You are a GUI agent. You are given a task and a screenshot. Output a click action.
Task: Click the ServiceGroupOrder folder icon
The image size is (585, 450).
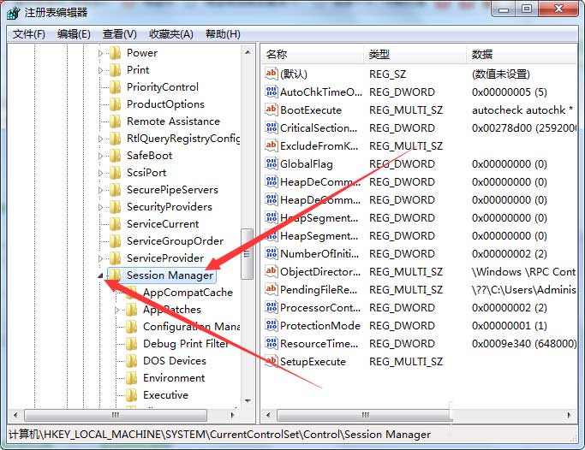click(x=116, y=241)
